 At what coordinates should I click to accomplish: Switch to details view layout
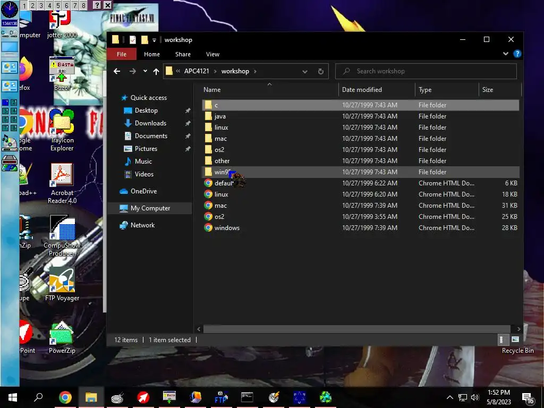(501, 339)
